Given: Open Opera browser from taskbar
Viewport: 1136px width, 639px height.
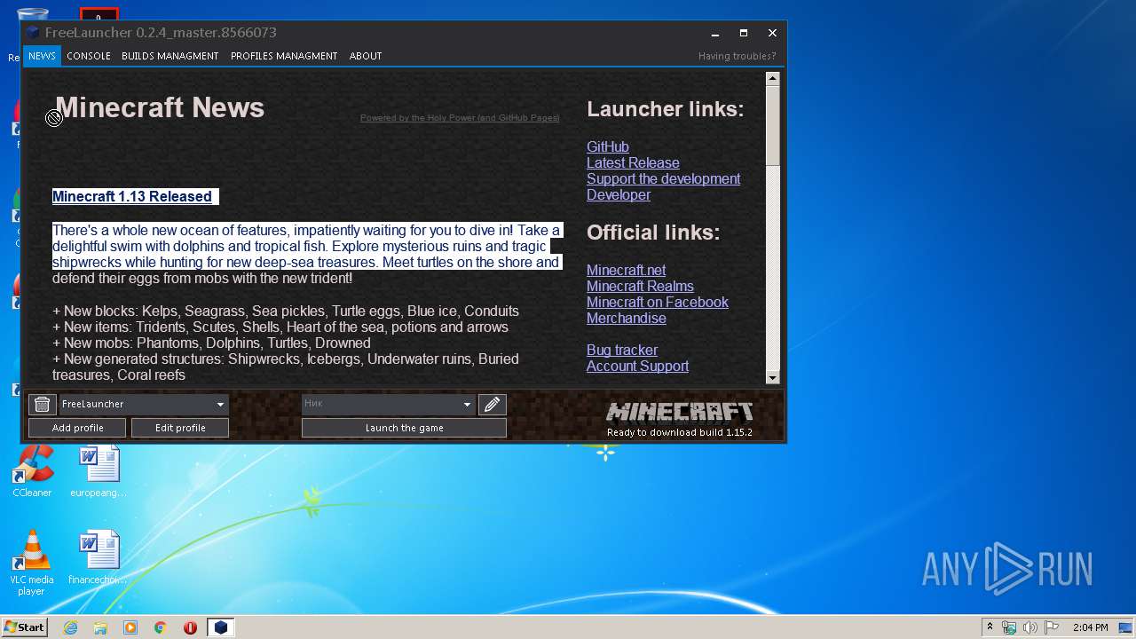Looking at the screenshot, I should (190, 627).
